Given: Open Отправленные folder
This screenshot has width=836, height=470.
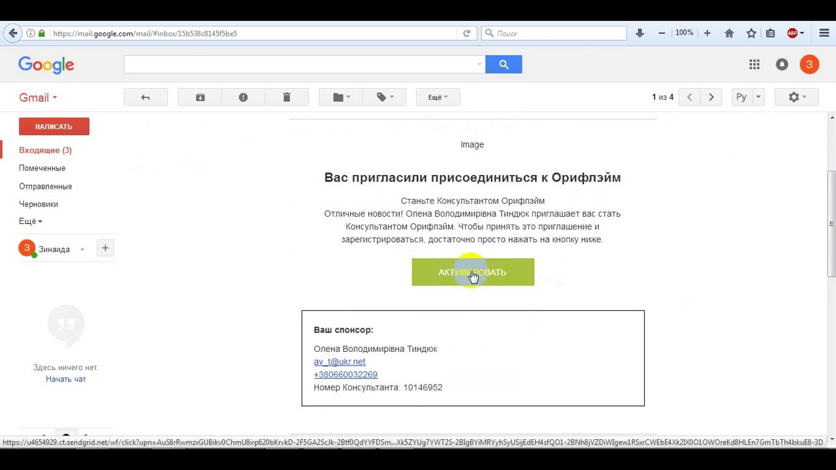Looking at the screenshot, I should click(x=45, y=187).
